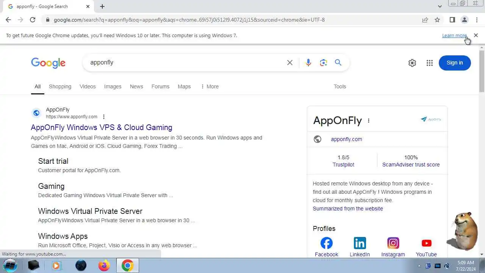Open Firefox from the taskbar

click(104, 266)
